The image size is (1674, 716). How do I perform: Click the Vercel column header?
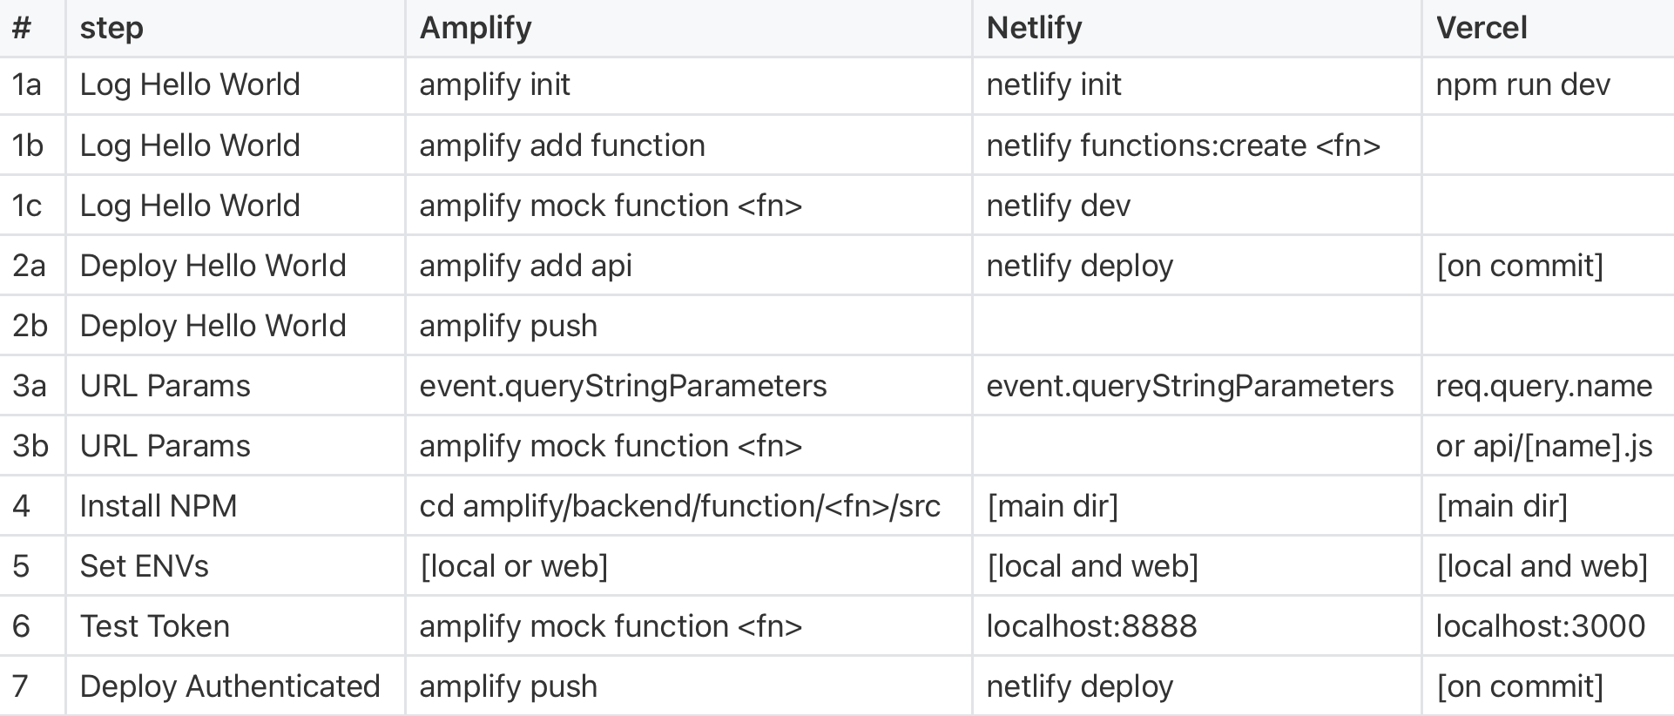click(x=1481, y=28)
